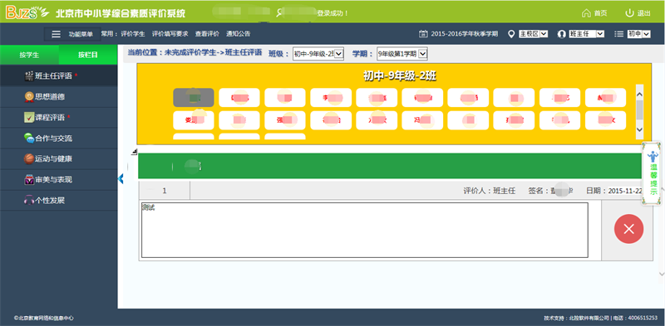Viewport: 665px width, 326px height.
Task: Select 个性发展 in the sidebar
Action: pyautogui.click(x=58, y=200)
